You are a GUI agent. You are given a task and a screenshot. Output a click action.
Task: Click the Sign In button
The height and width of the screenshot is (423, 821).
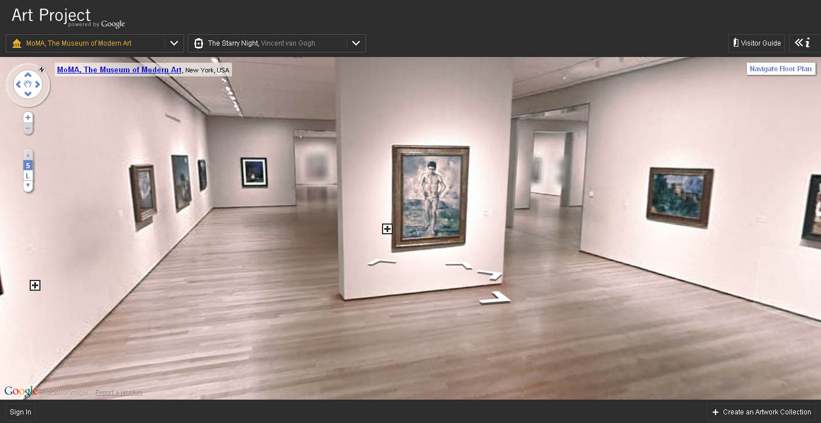(21, 412)
